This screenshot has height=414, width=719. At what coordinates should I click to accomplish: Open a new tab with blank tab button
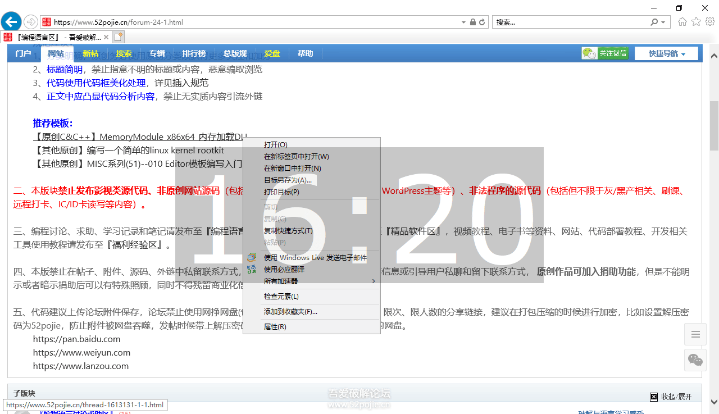(118, 37)
